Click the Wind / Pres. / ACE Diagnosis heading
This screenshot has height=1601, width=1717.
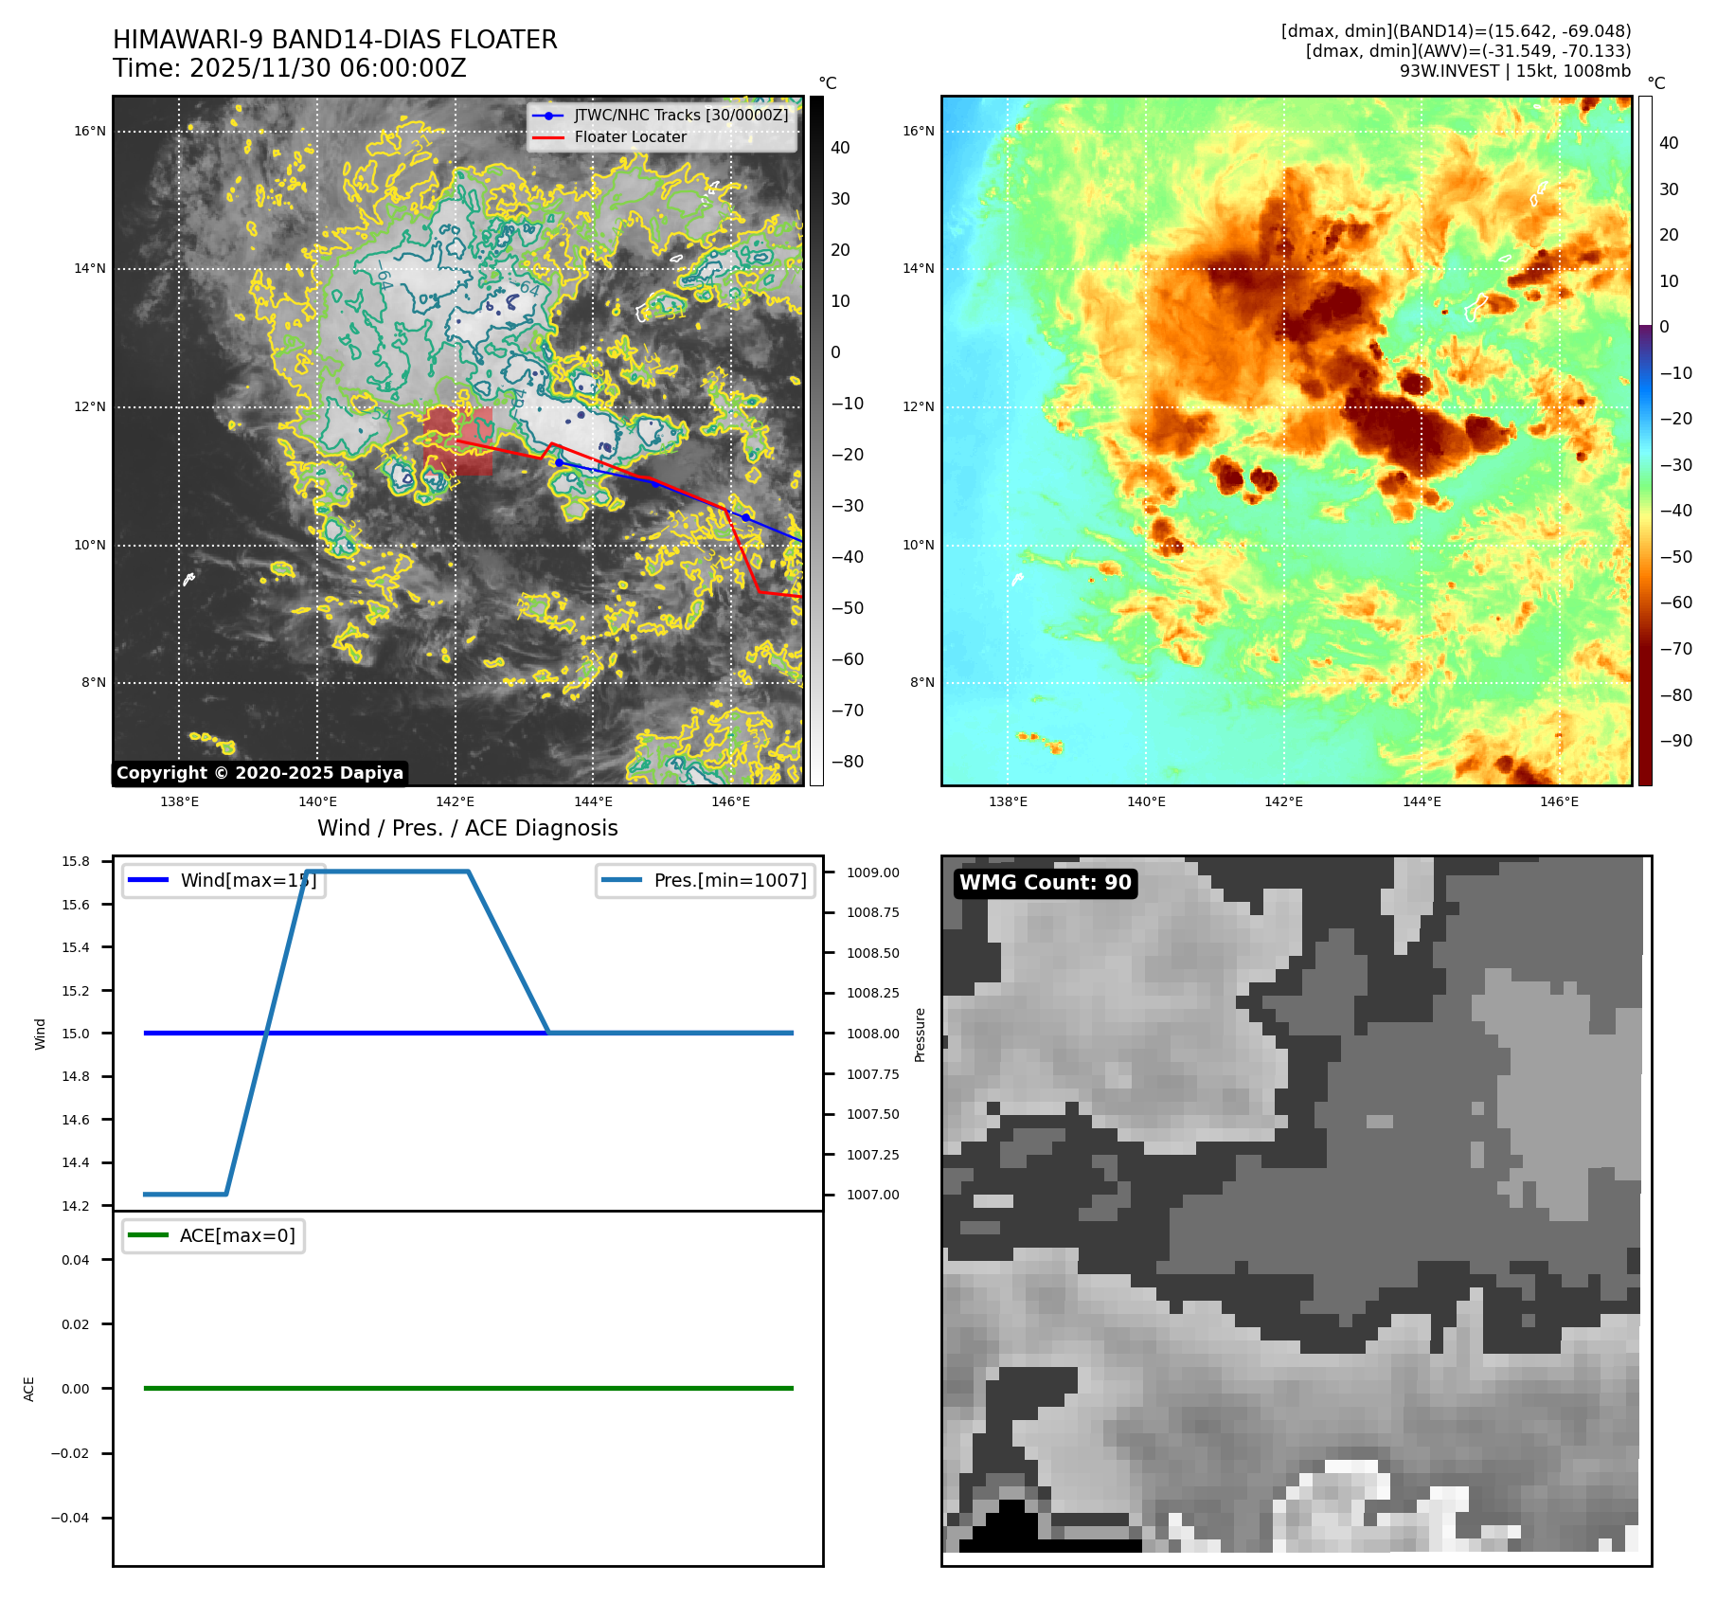pyautogui.click(x=467, y=829)
